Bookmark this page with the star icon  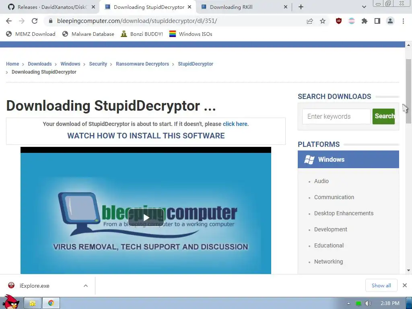click(323, 21)
